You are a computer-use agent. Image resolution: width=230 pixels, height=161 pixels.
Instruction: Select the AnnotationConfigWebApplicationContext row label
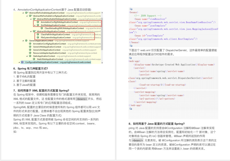coord(59,22)
